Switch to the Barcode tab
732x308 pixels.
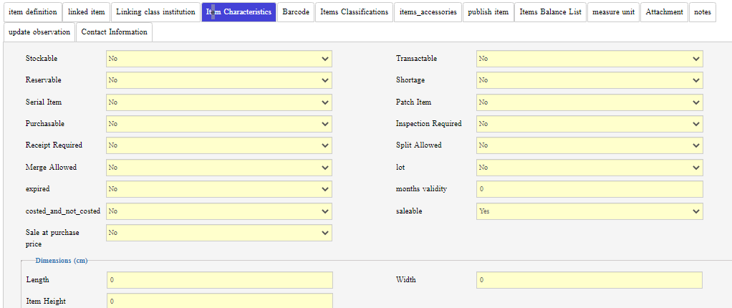(296, 12)
